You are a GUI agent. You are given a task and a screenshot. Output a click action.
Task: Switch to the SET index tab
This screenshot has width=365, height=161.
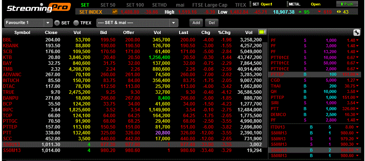click(x=85, y=5)
